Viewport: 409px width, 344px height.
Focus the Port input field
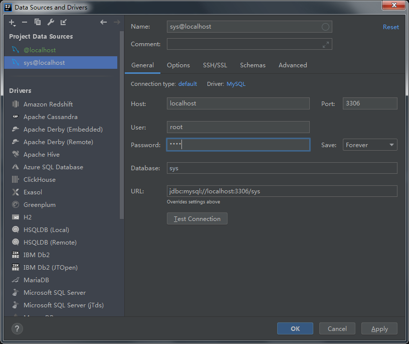point(370,103)
